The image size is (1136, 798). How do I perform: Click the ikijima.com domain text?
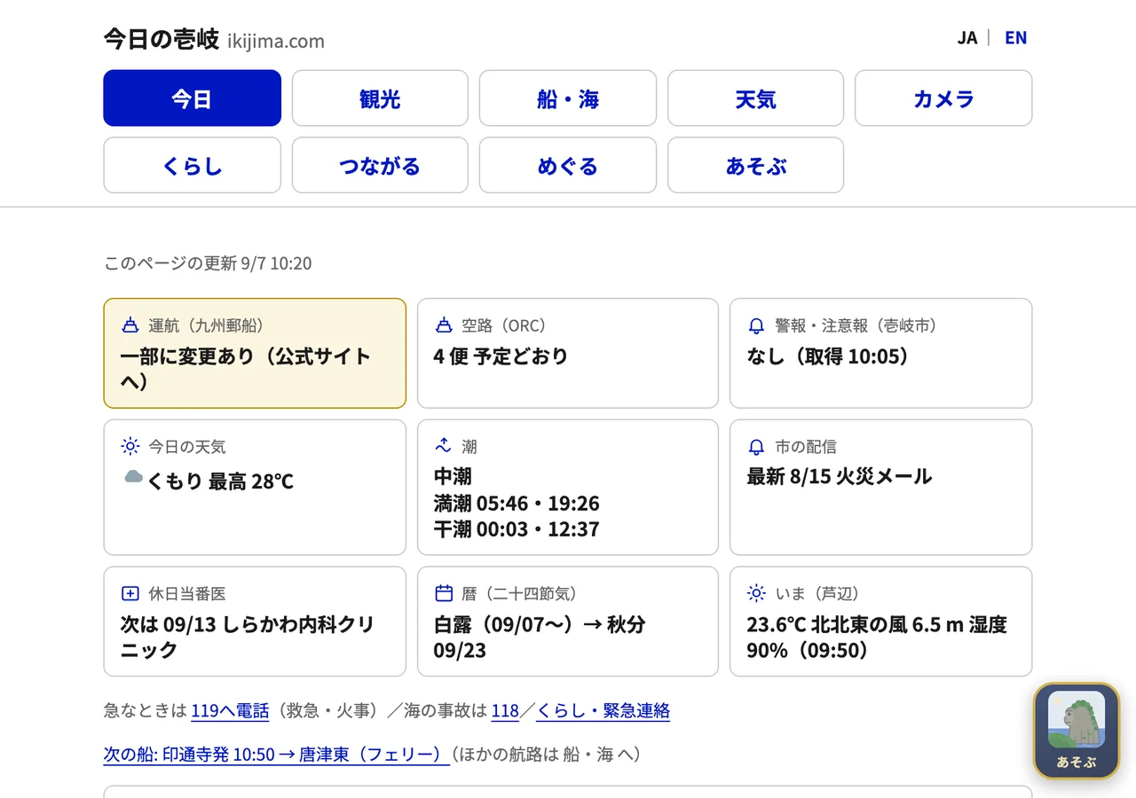coord(276,41)
